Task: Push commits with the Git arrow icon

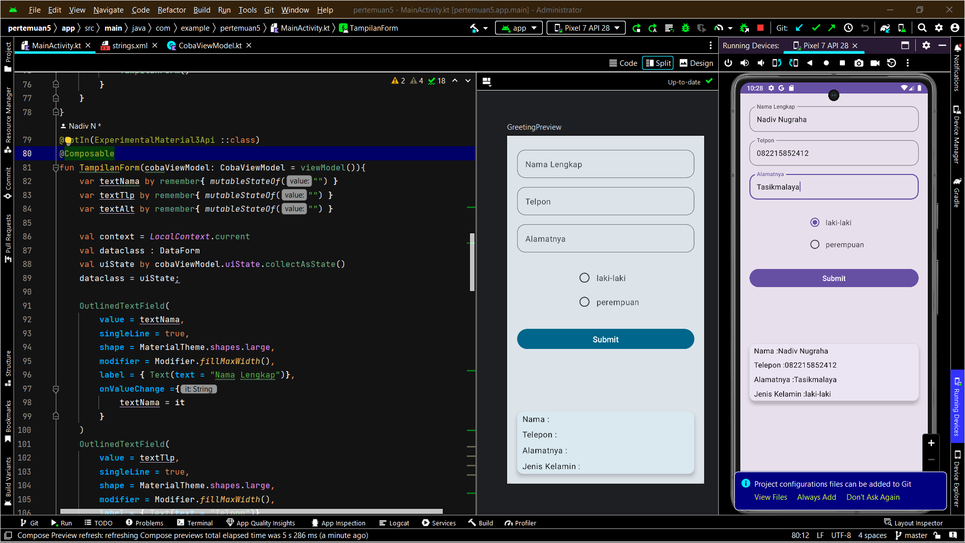Action: coord(833,28)
